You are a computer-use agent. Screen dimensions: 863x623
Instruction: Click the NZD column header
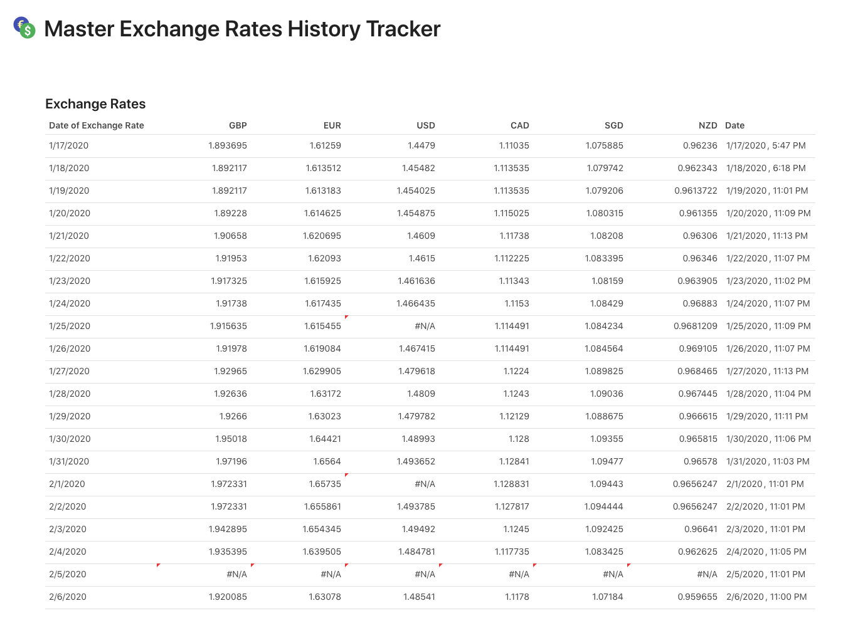tap(708, 125)
